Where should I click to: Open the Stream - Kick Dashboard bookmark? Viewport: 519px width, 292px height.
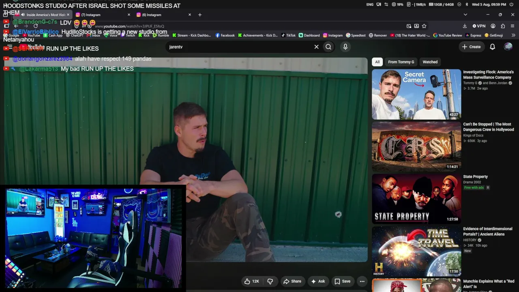pos(191,35)
